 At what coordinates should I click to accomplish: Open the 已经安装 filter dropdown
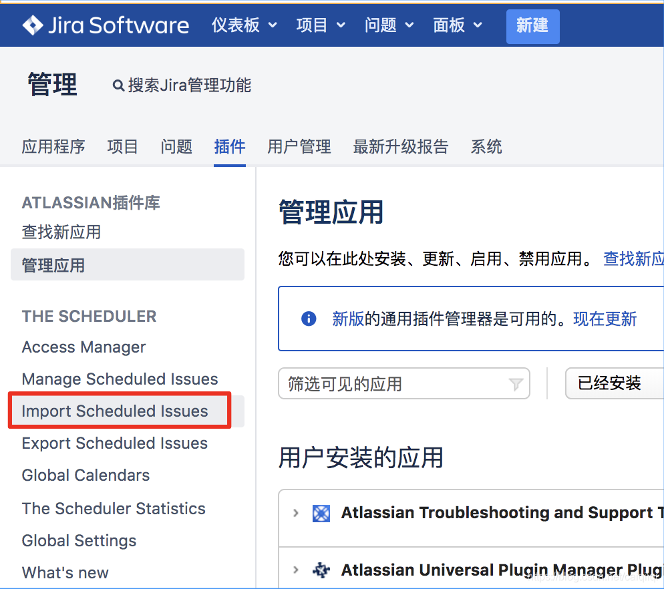coord(615,383)
